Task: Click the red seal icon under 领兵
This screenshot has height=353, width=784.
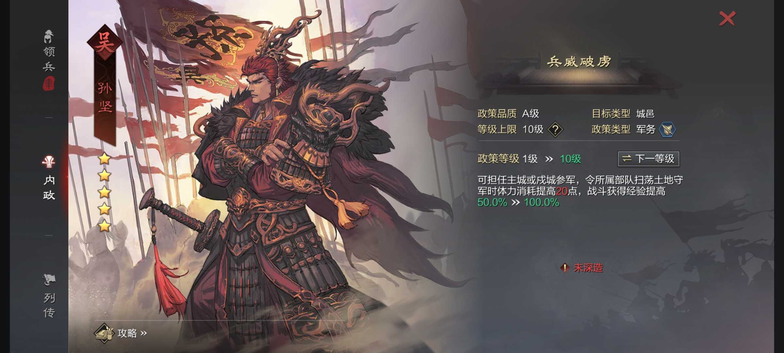Action: coord(49,84)
